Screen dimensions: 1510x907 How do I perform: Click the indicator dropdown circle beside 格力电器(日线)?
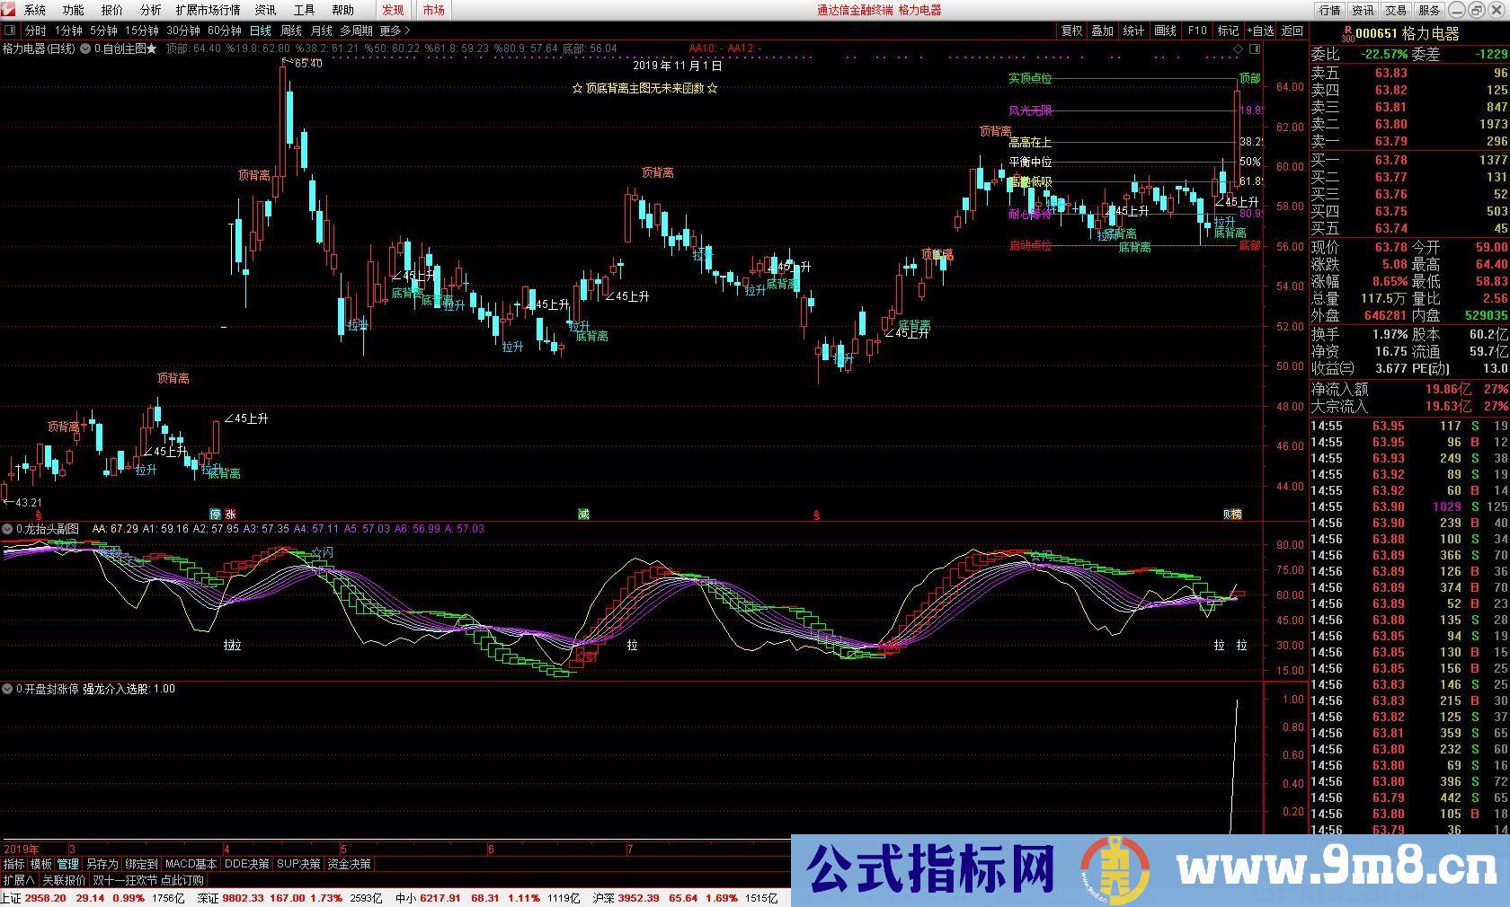point(85,48)
